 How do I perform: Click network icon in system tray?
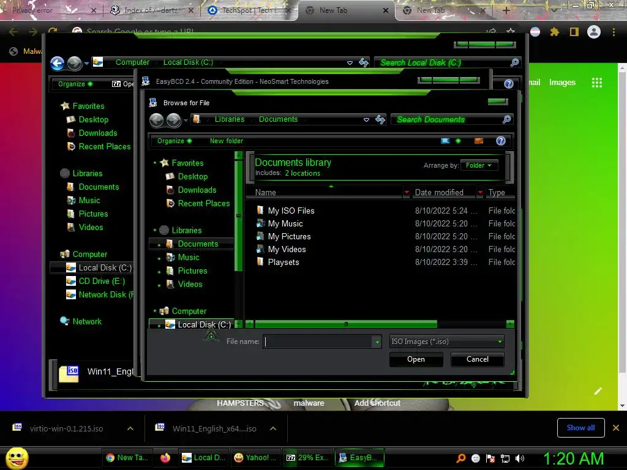coord(505,458)
